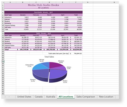Select the Adventure downloads total 15,933
The image size is (127, 107).
pyautogui.click(x=76, y=17)
